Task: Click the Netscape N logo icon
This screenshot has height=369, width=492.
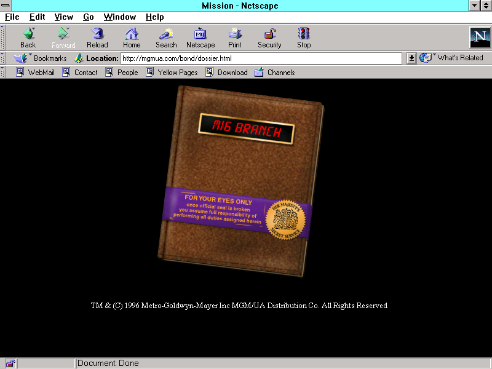Action: (479, 38)
